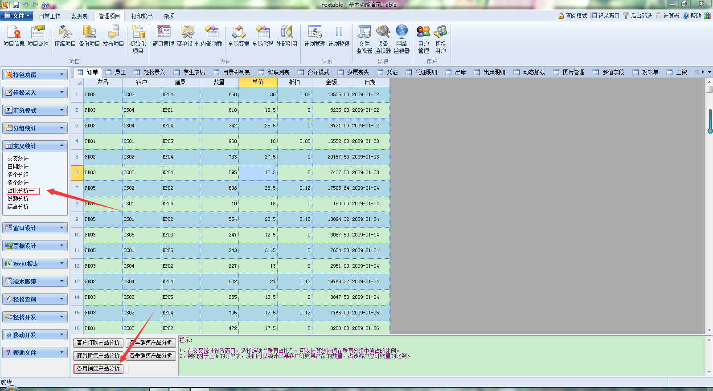Open 全局变量 tool
This screenshot has width=713, height=391.
coord(238,36)
